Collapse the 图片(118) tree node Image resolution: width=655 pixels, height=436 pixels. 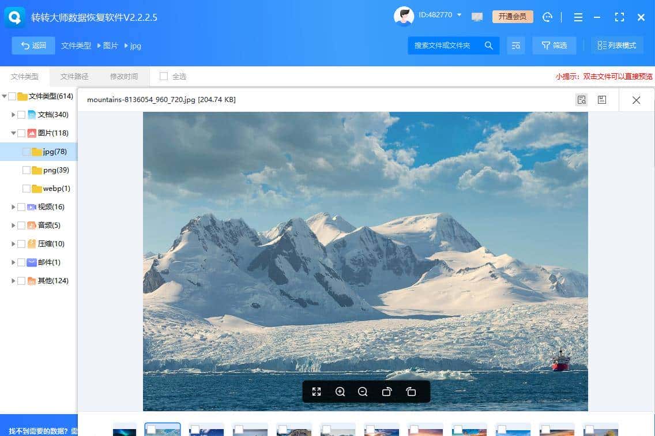pyautogui.click(x=13, y=133)
